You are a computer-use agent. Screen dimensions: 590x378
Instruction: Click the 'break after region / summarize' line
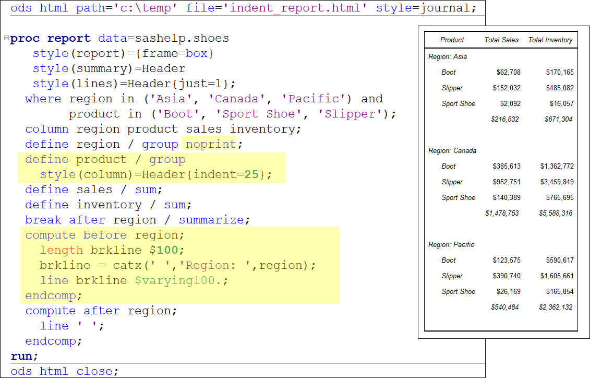point(137,220)
